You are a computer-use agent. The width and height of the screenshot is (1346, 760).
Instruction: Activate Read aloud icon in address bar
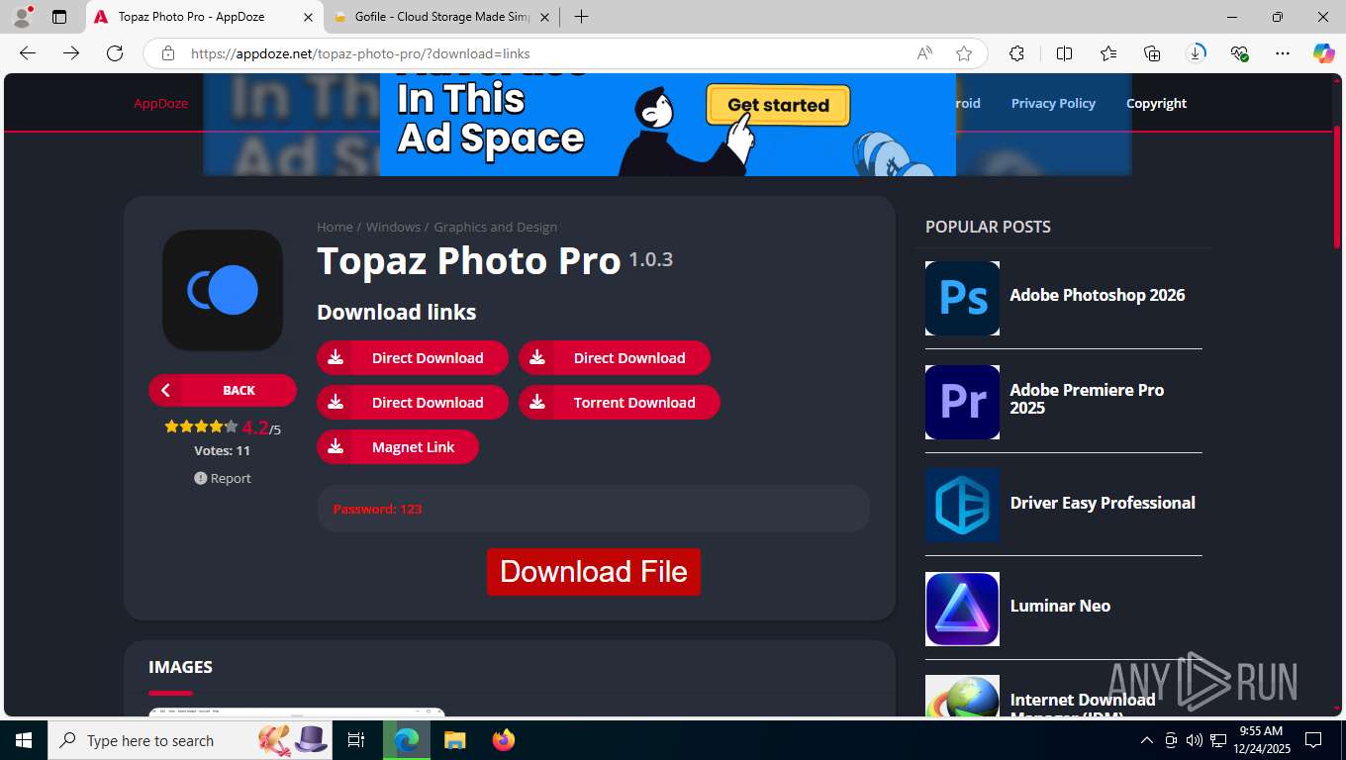pyautogui.click(x=924, y=53)
